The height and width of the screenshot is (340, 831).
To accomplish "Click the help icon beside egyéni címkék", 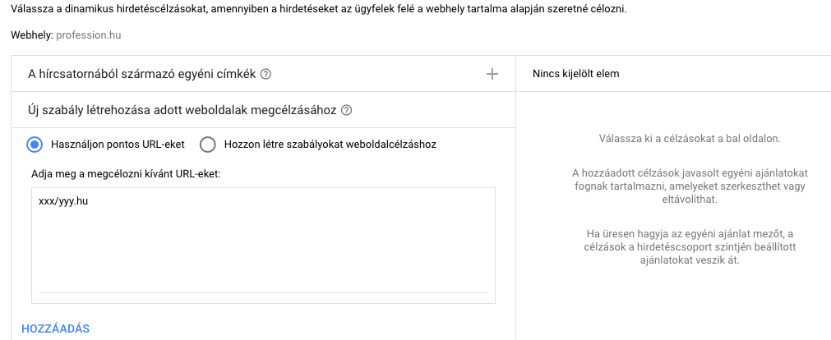I will click(266, 74).
